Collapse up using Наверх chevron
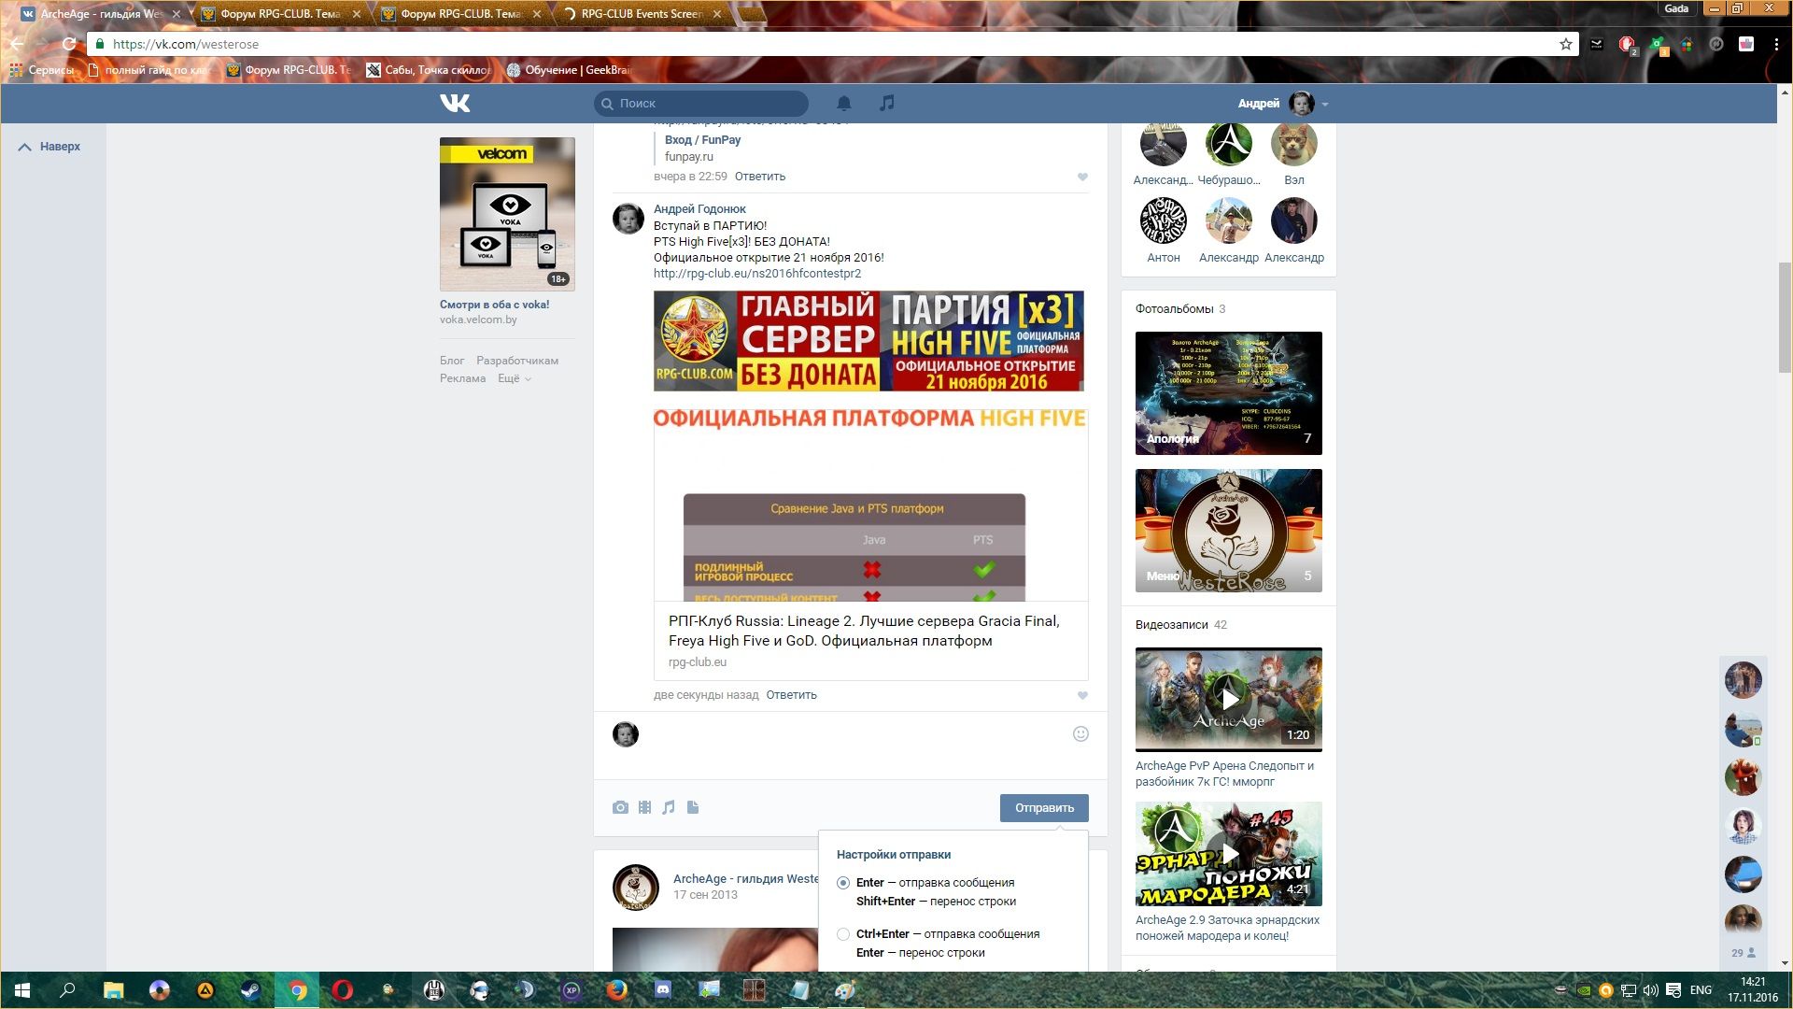1793x1009 pixels. tap(25, 147)
